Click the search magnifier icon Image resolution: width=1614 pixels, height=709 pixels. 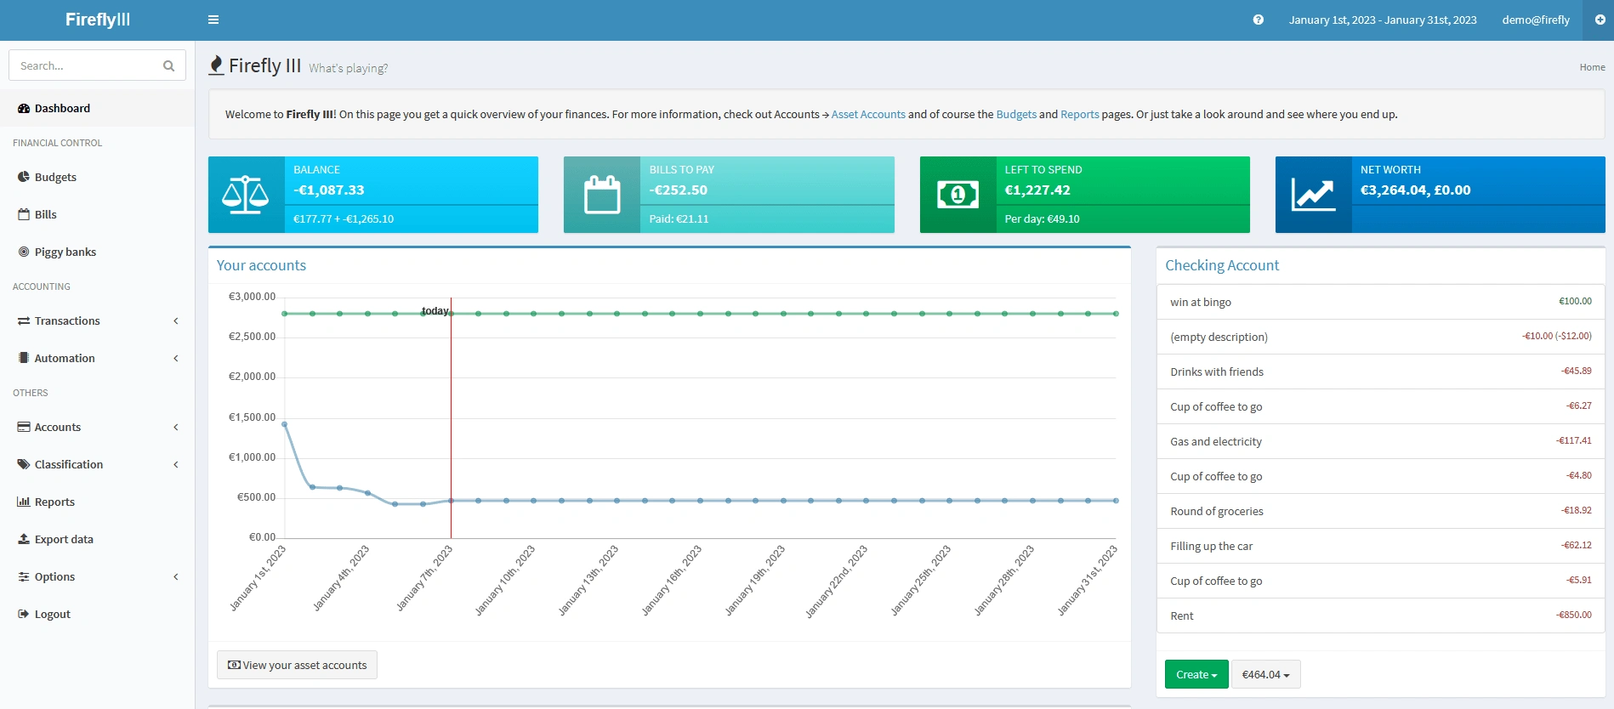pyautogui.click(x=168, y=65)
